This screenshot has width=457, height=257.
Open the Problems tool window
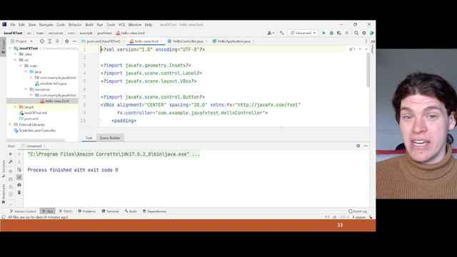click(x=87, y=211)
